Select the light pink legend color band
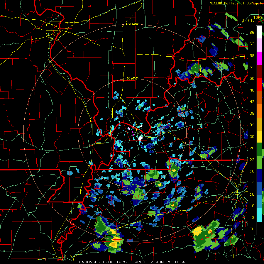The width and height of the screenshot is (264, 264). point(259,45)
